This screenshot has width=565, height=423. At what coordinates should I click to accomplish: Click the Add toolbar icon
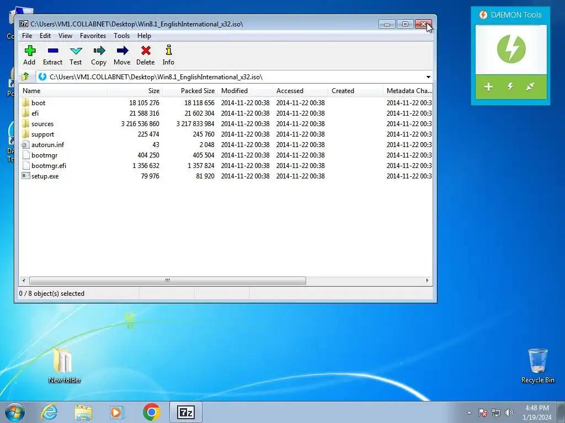pos(30,50)
